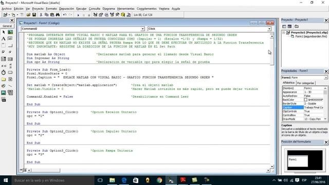Open the Object Browser toolbar icon
Viewport: 329px width, 185px height.
pyautogui.click(x=112, y=15)
